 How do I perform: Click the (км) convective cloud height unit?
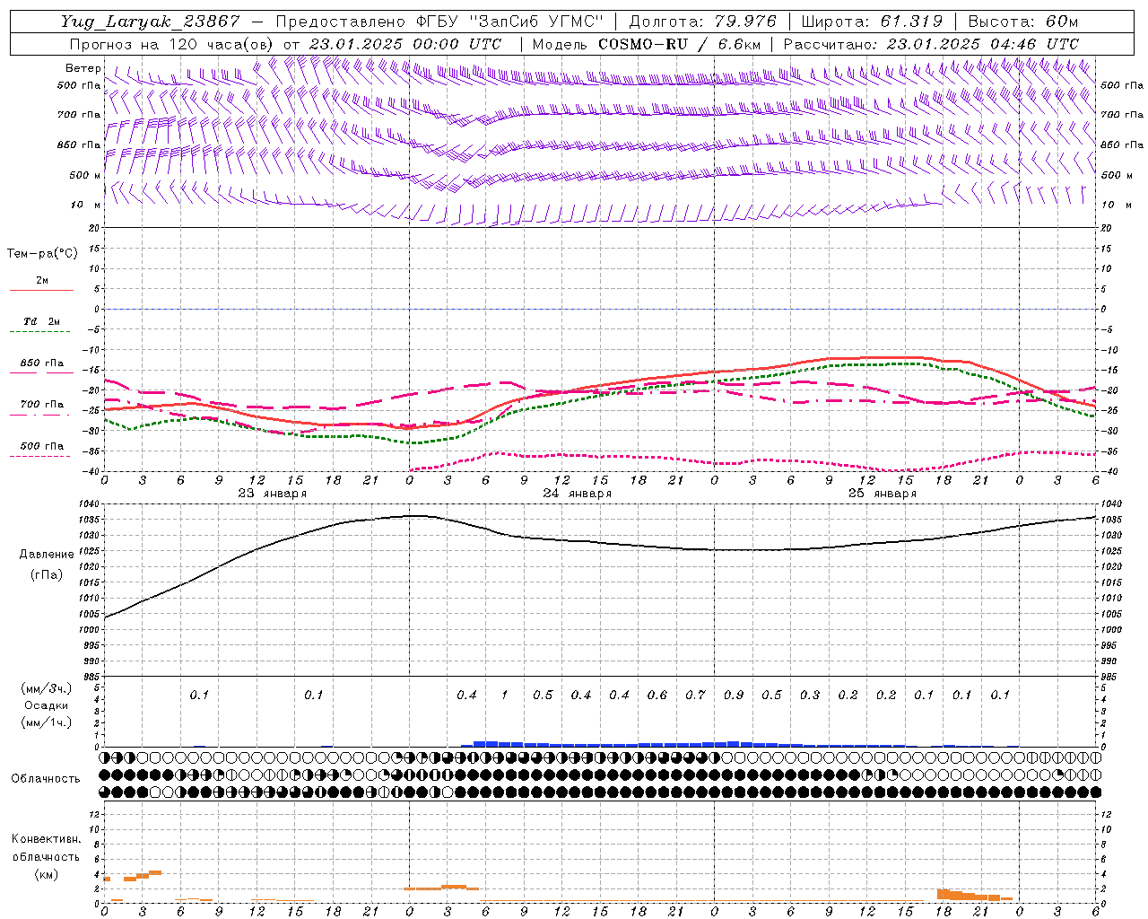point(46,874)
